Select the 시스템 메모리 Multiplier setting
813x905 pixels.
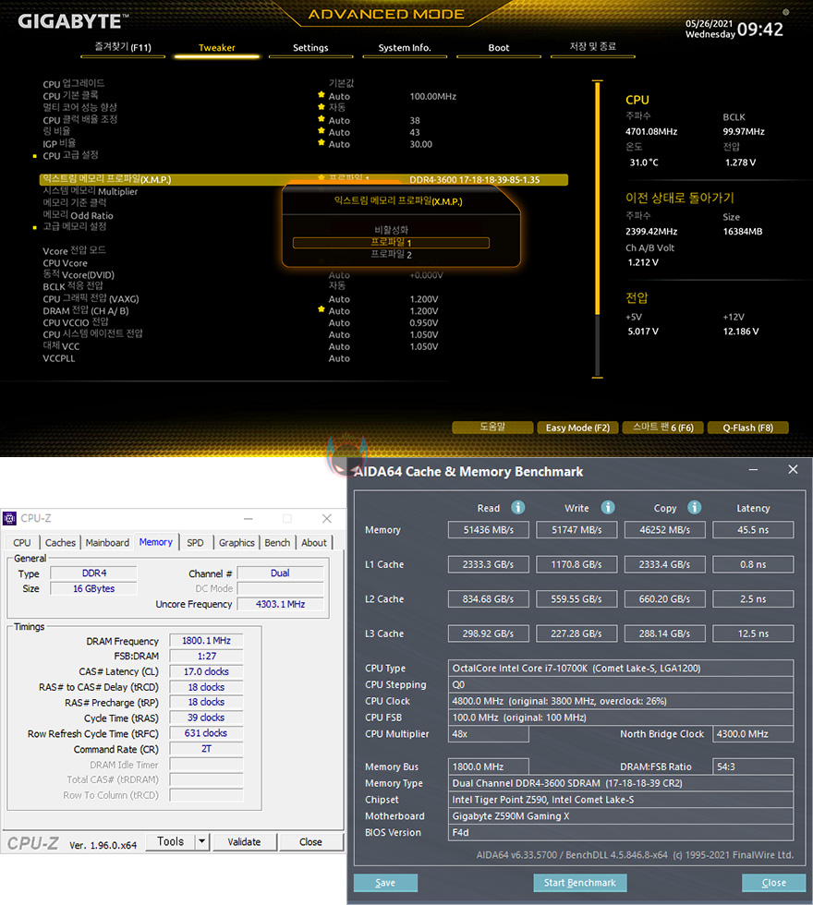tap(91, 191)
